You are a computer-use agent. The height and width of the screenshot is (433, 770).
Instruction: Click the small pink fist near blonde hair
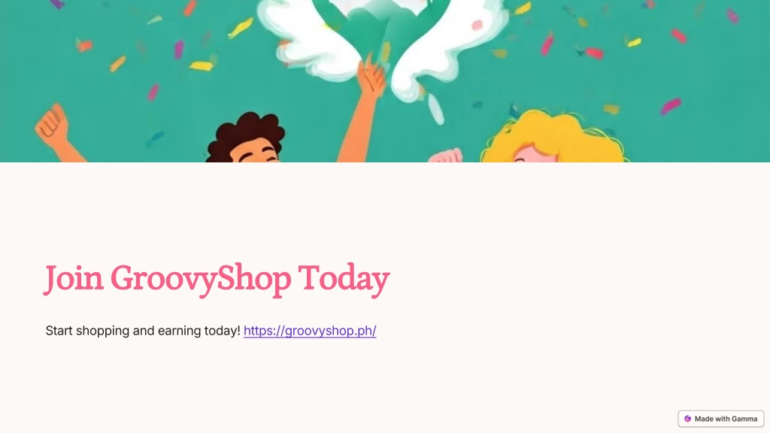(445, 156)
